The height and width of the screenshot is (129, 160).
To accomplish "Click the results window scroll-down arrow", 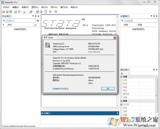I will [x=117, y=105].
